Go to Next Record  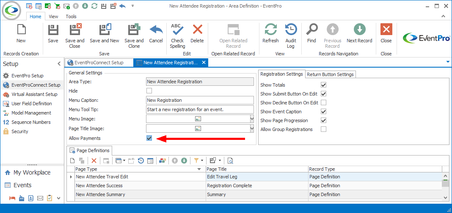[359, 34]
